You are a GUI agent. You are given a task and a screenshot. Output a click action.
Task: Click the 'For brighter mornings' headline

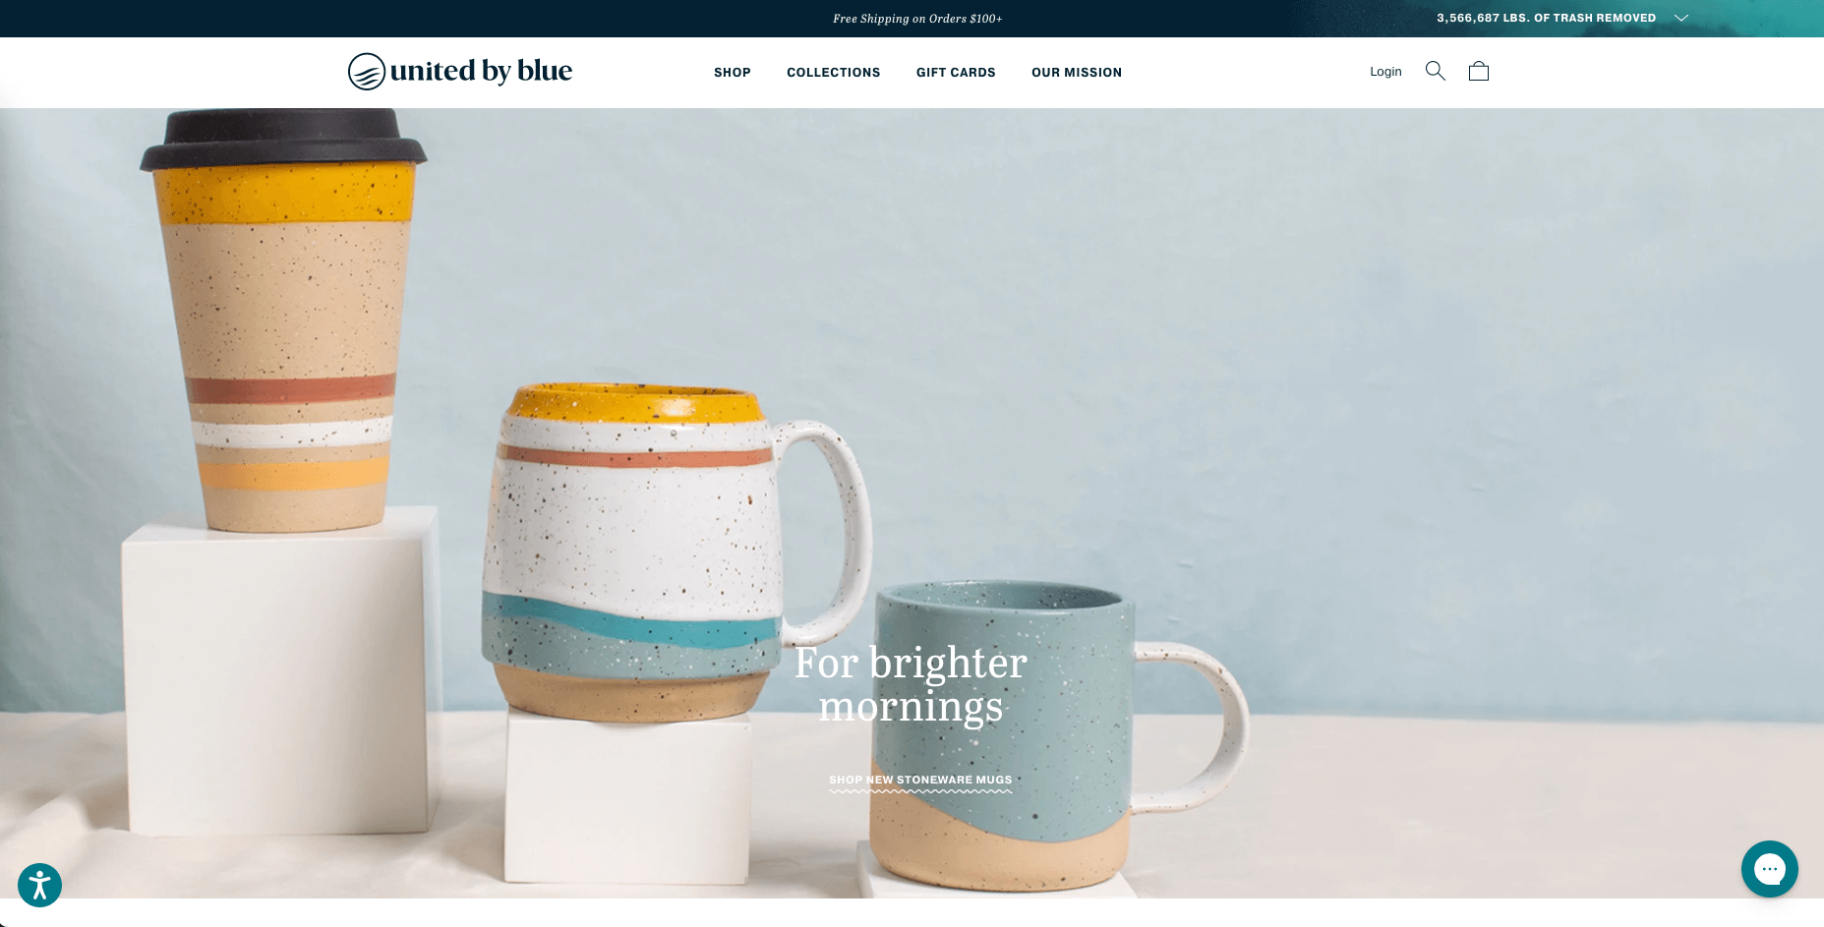point(912,684)
